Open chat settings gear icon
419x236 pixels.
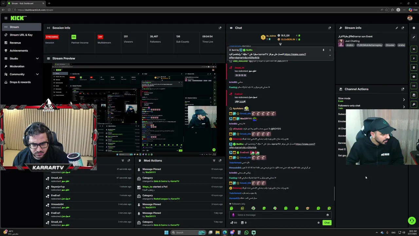319,223
